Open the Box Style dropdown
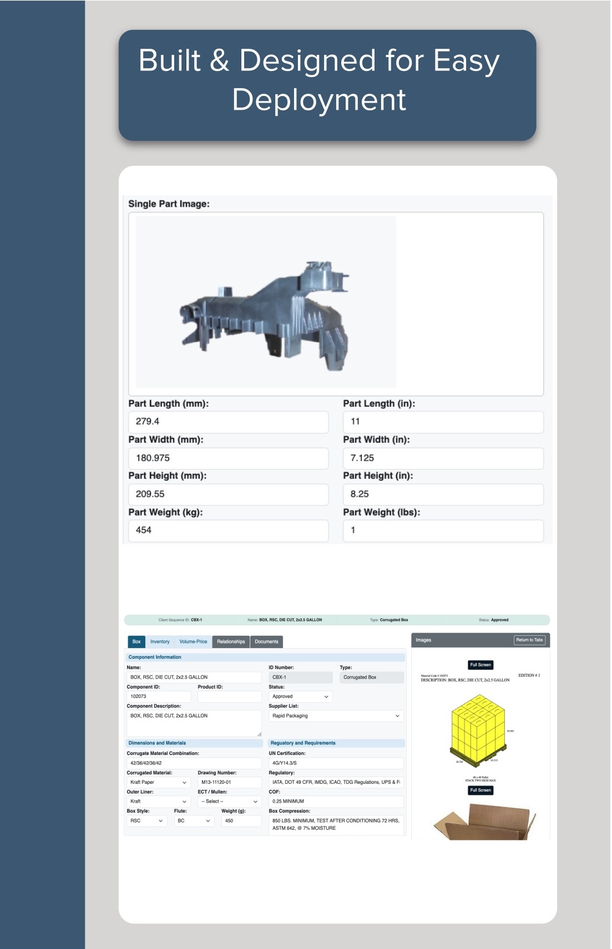This screenshot has width=612, height=949. [147, 820]
